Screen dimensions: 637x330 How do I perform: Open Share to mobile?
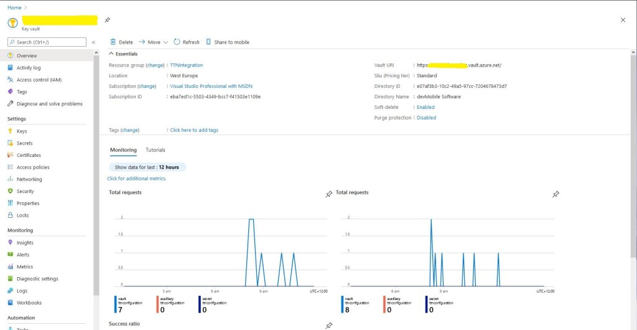click(x=228, y=42)
